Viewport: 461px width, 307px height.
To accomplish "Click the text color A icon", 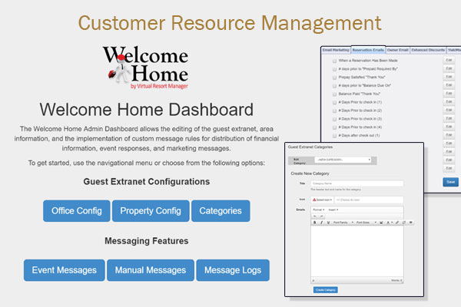I will point(388,223).
